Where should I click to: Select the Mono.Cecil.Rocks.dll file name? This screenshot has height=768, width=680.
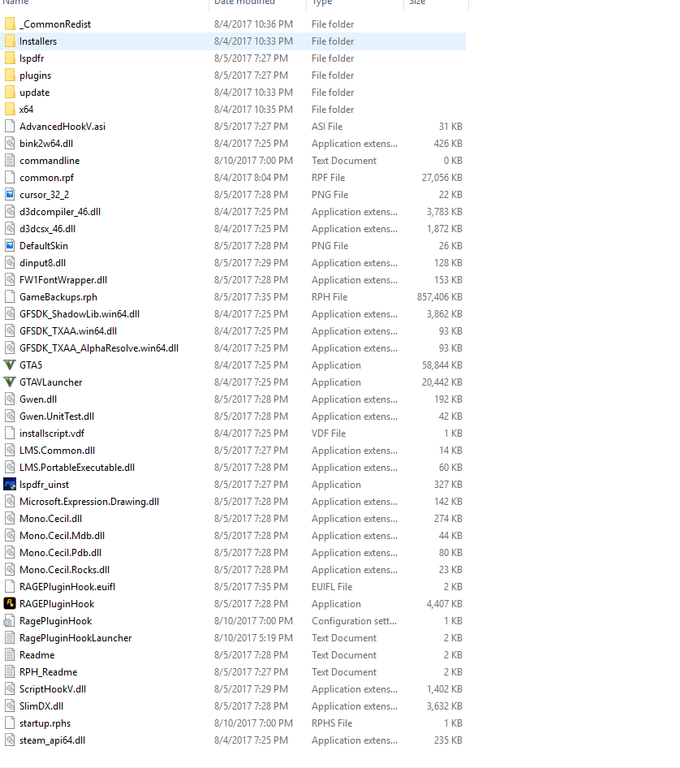[64, 570]
